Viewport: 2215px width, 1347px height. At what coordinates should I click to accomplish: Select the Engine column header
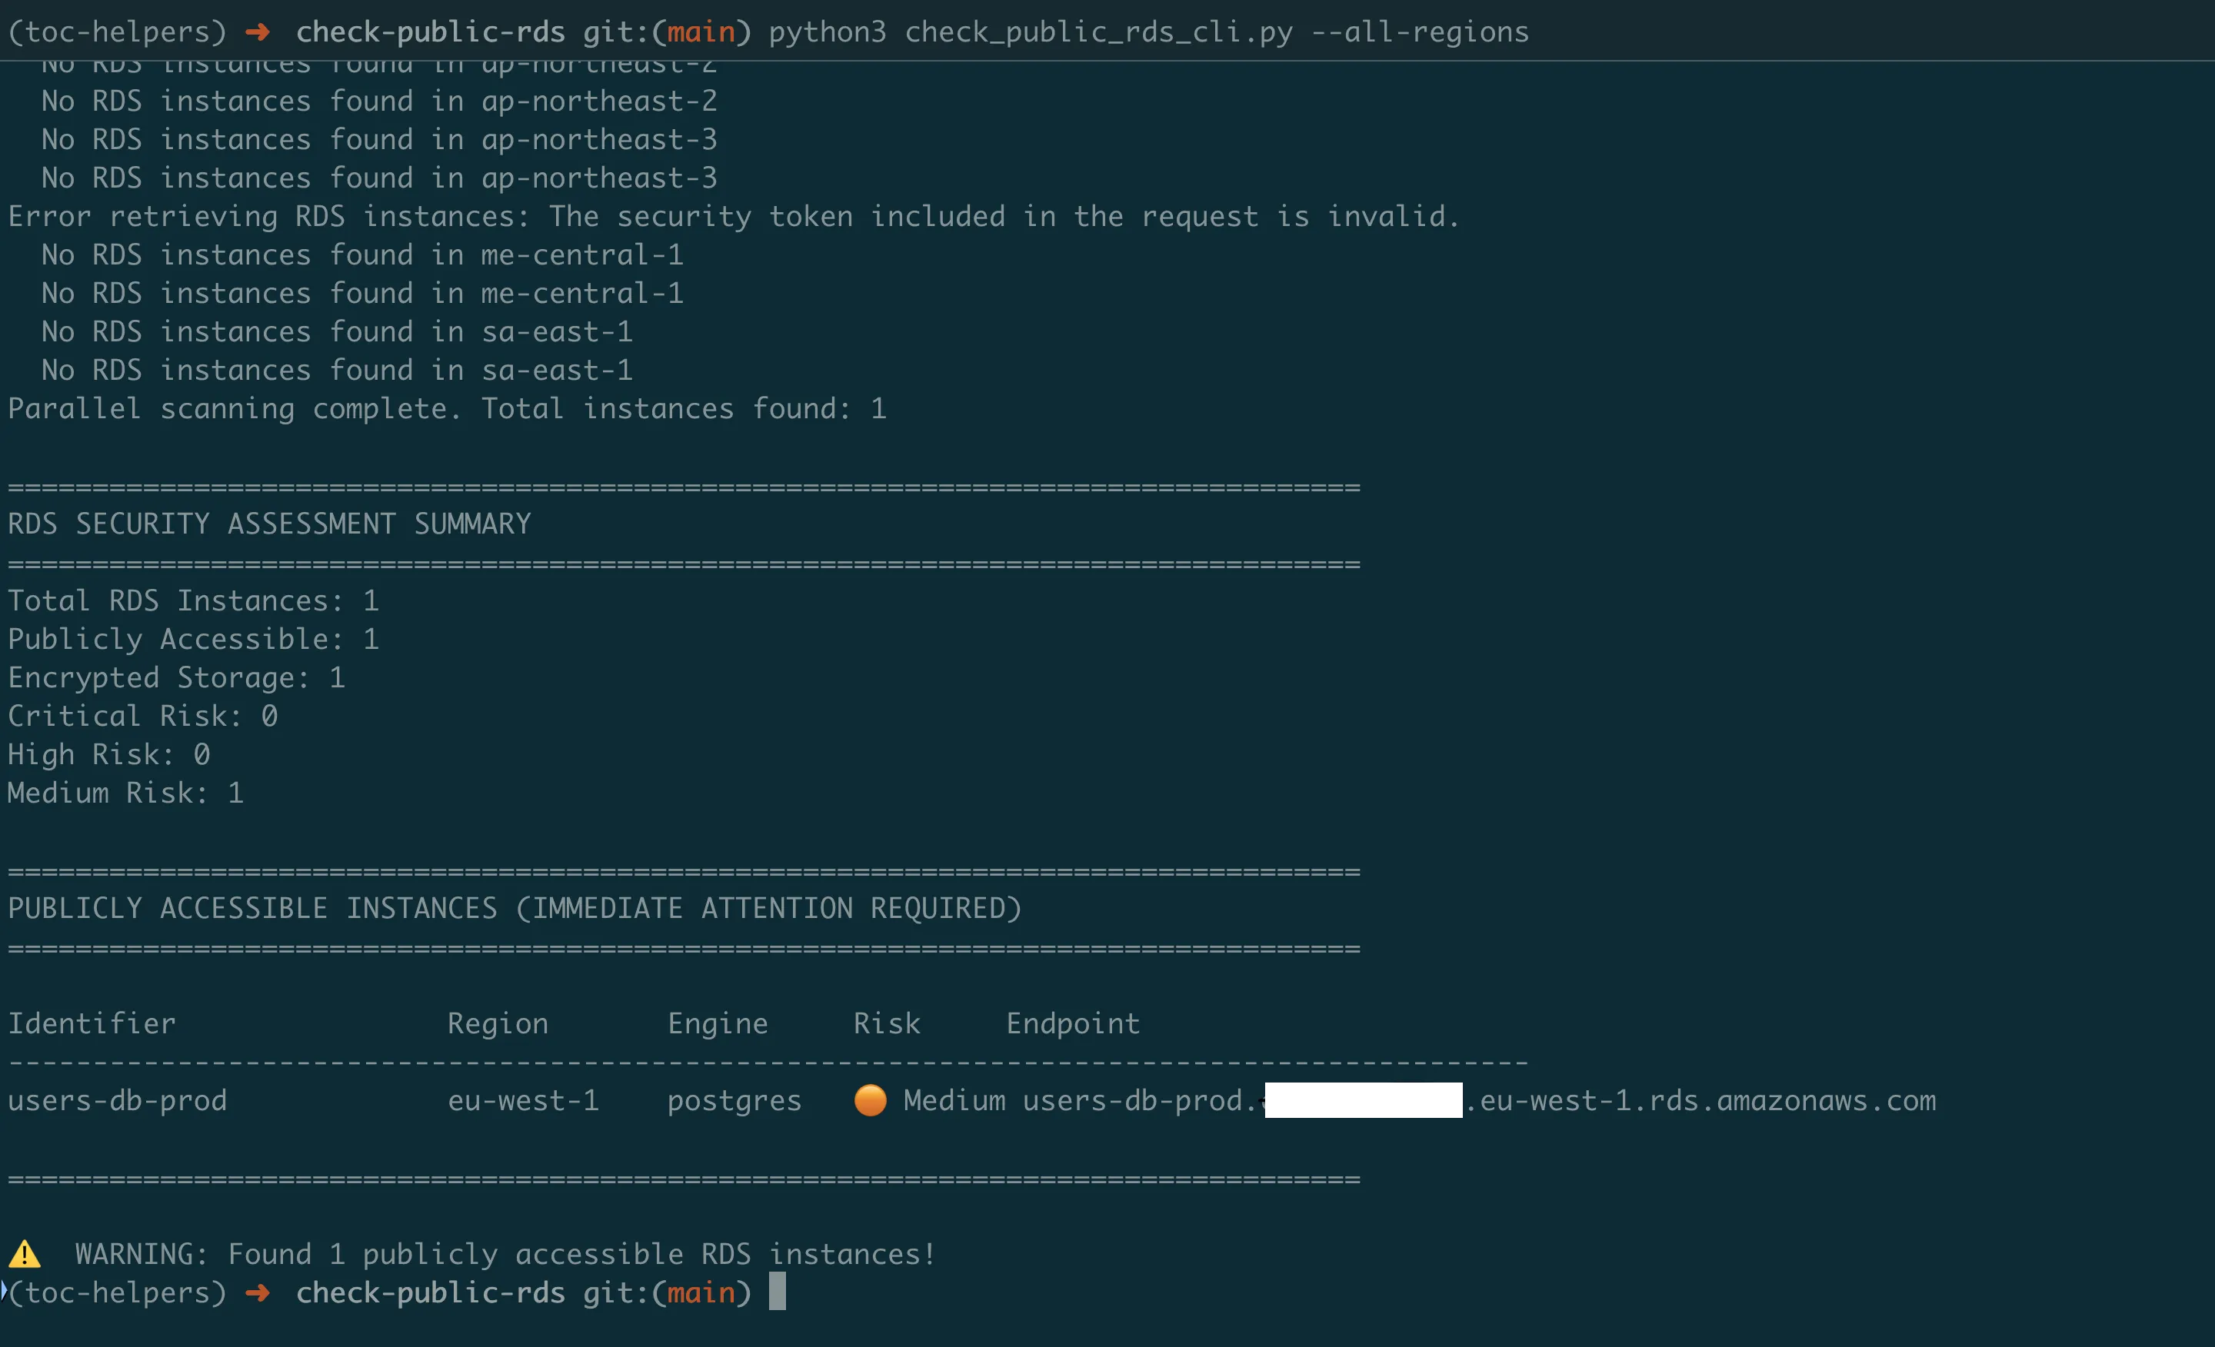point(718,1023)
